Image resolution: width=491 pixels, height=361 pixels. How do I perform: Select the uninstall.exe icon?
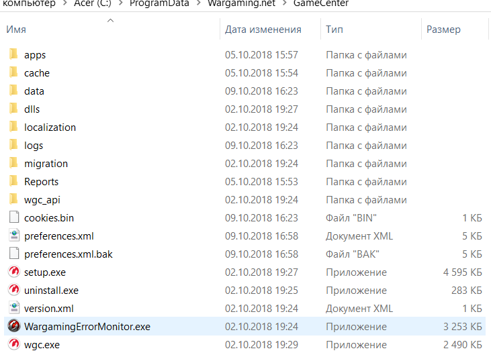13,291
